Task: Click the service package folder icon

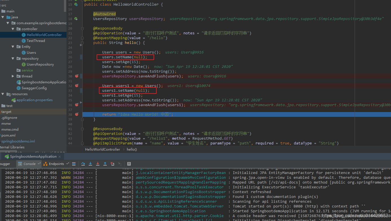Action: click(19, 70)
